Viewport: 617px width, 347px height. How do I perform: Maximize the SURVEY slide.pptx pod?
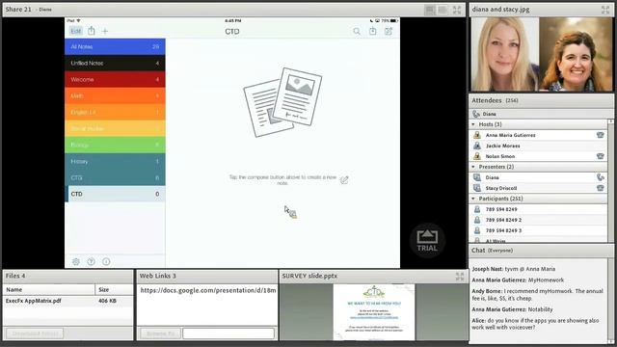[x=460, y=277]
